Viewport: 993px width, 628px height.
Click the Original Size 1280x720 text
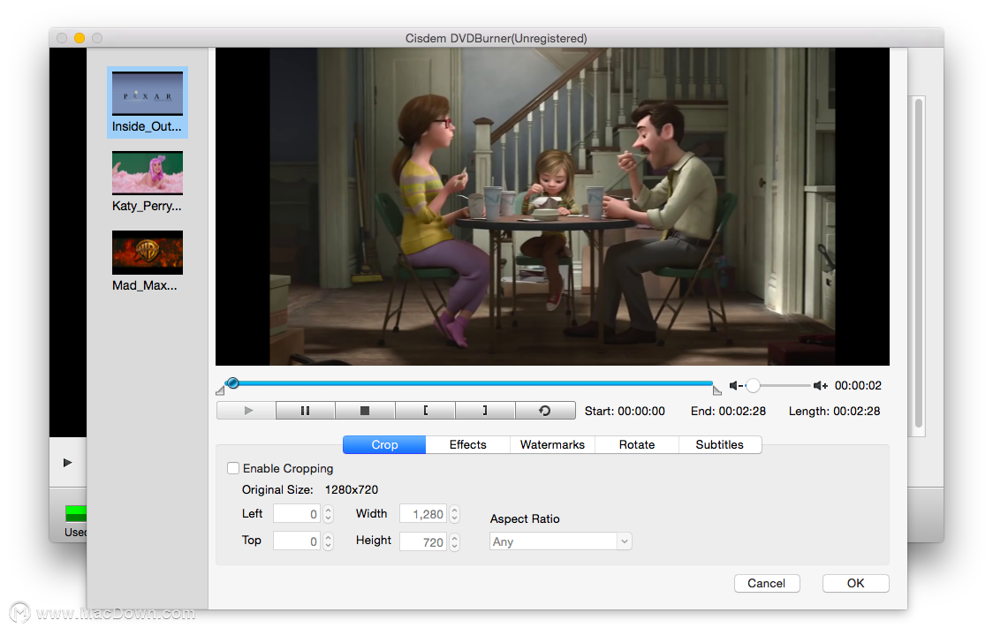(310, 490)
